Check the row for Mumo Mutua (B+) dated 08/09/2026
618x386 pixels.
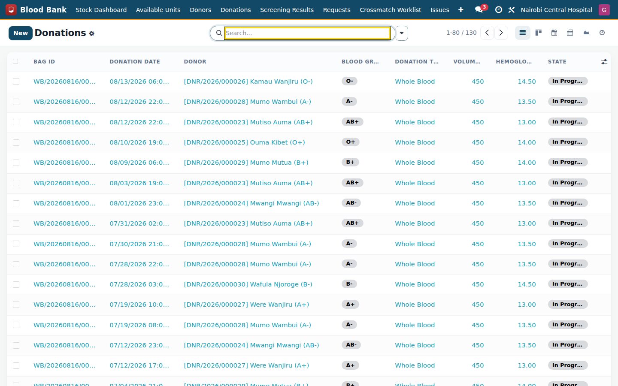click(16, 163)
